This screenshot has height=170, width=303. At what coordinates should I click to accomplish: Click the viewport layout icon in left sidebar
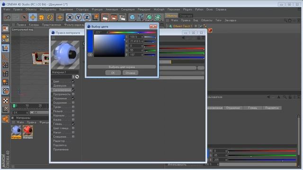click(x=5, y=29)
